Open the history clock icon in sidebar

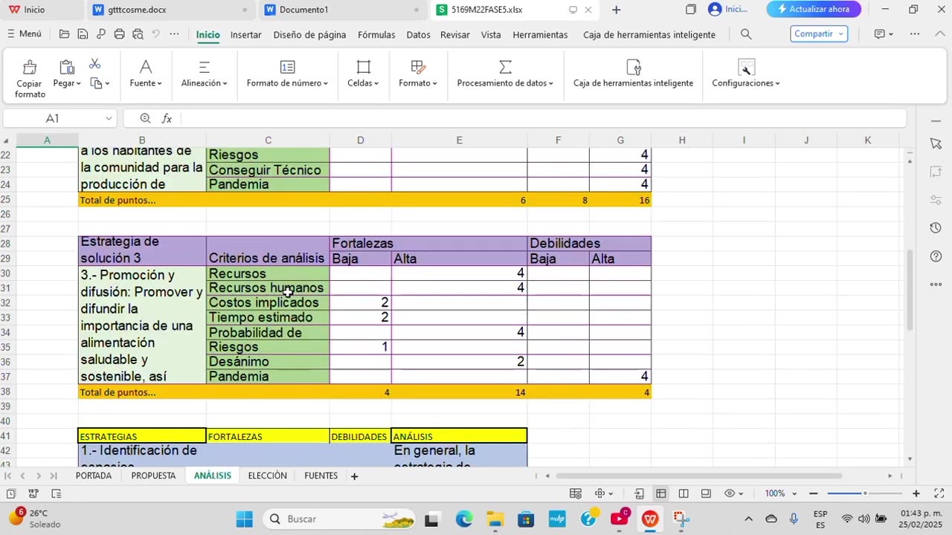pos(936,228)
